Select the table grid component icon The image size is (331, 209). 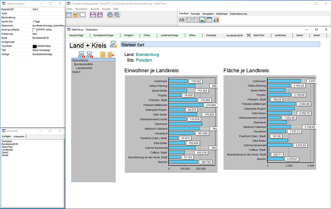click(209, 19)
